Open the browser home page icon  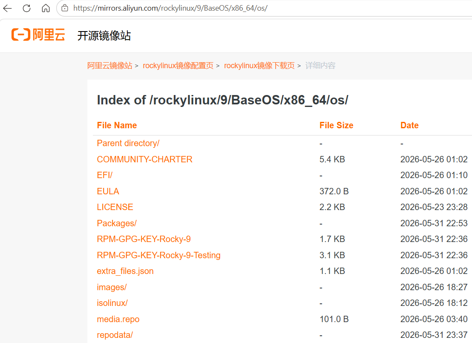pos(46,8)
